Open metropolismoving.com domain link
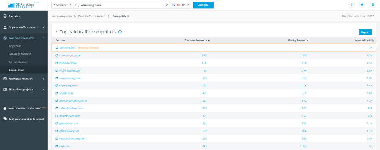 [72, 139]
